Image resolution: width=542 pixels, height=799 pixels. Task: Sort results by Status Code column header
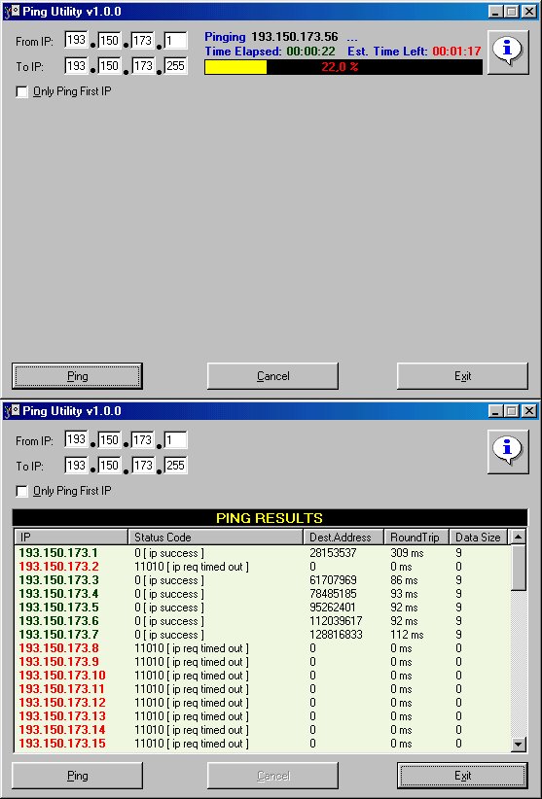click(x=216, y=538)
